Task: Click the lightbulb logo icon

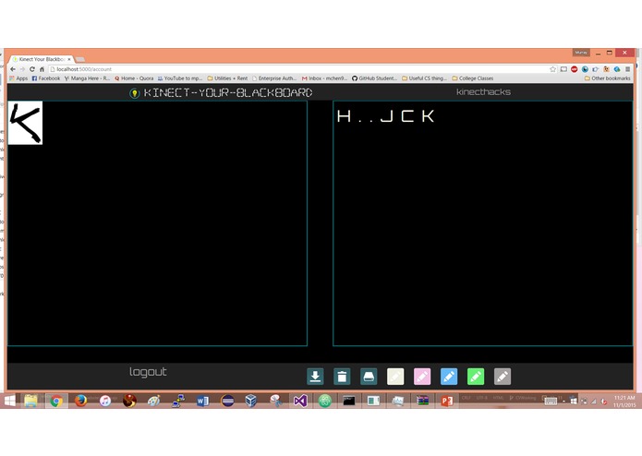Action: click(134, 93)
